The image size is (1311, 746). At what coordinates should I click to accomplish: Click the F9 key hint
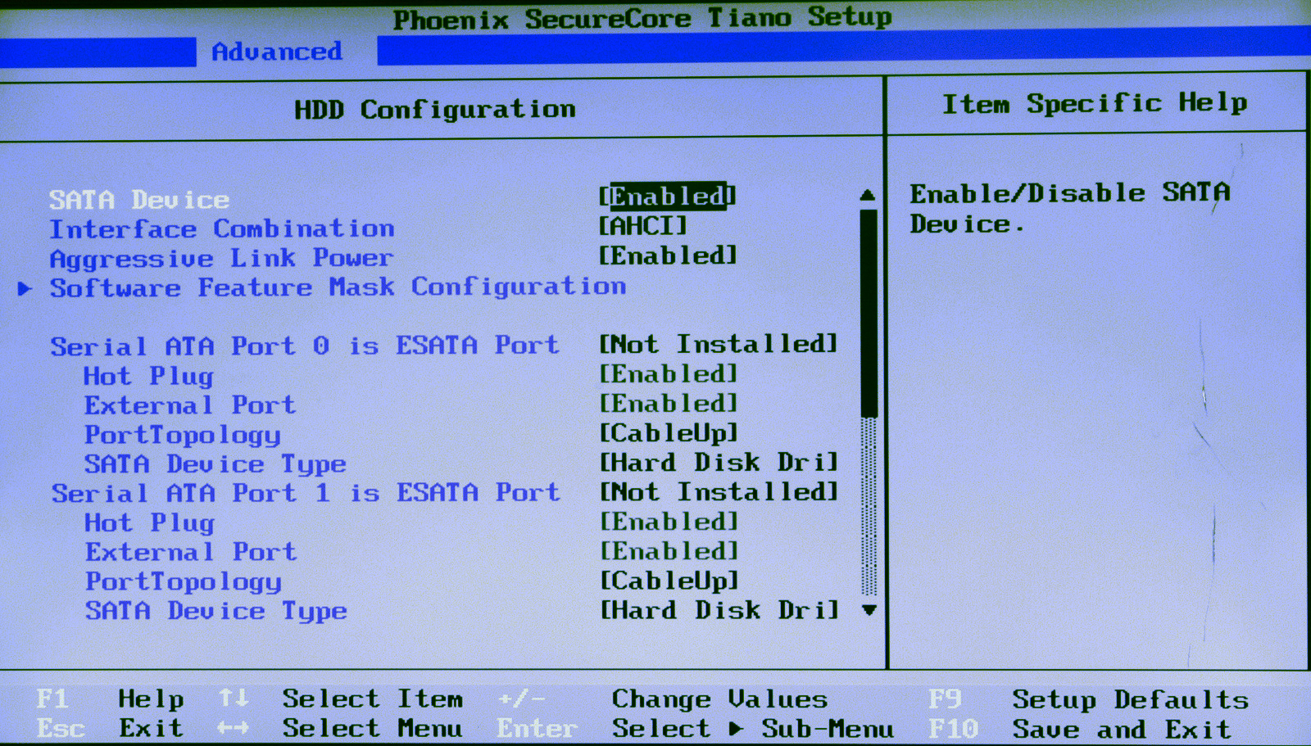945,699
